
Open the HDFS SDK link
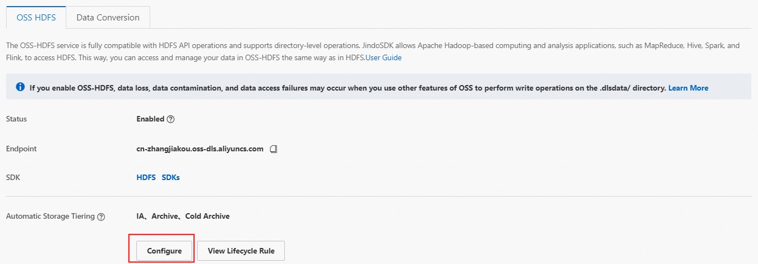146,178
